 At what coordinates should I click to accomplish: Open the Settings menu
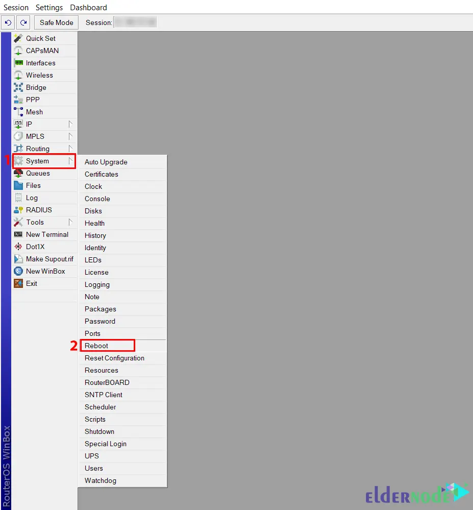tap(49, 7)
